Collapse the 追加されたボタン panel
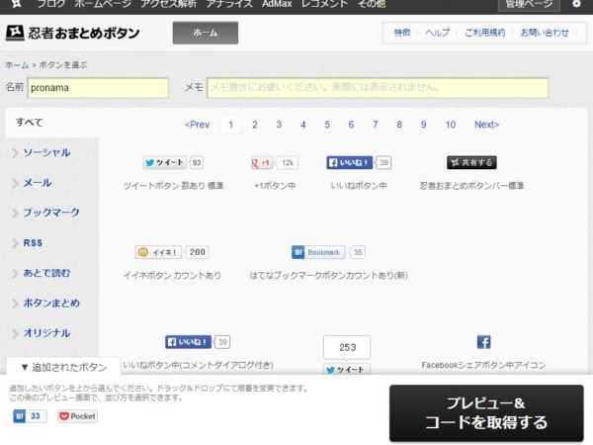 [63, 367]
